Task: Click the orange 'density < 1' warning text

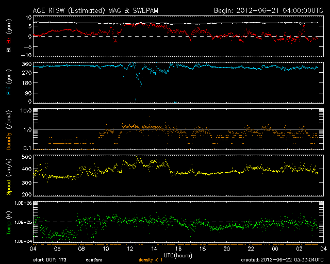Action: coord(151,260)
